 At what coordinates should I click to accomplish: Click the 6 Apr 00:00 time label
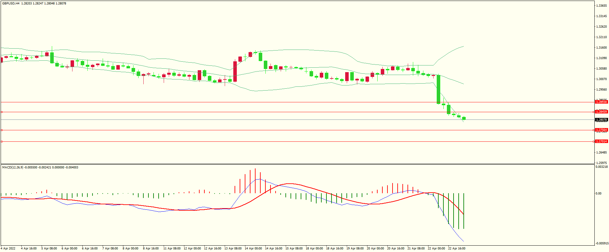pos(69,249)
